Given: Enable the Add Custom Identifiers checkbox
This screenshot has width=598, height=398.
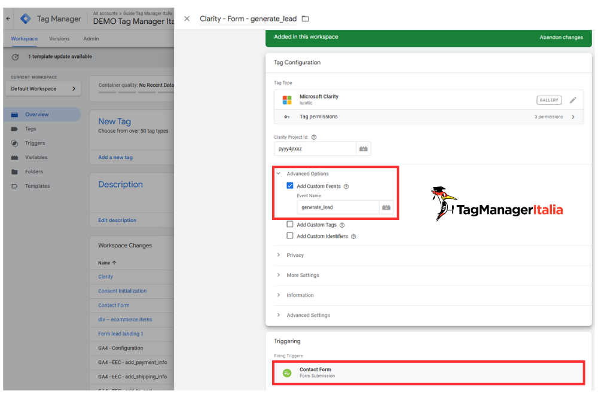Looking at the screenshot, I should pyautogui.click(x=290, y=235).
